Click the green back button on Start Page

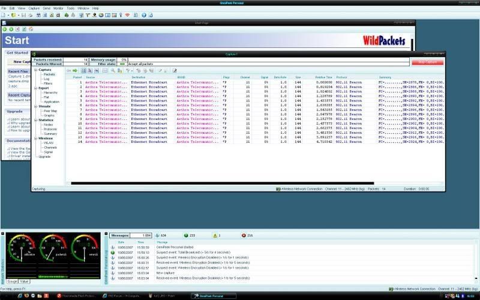coord(4,29)
